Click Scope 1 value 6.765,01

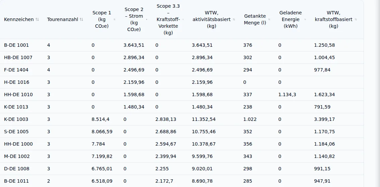[x=102, y=169]
